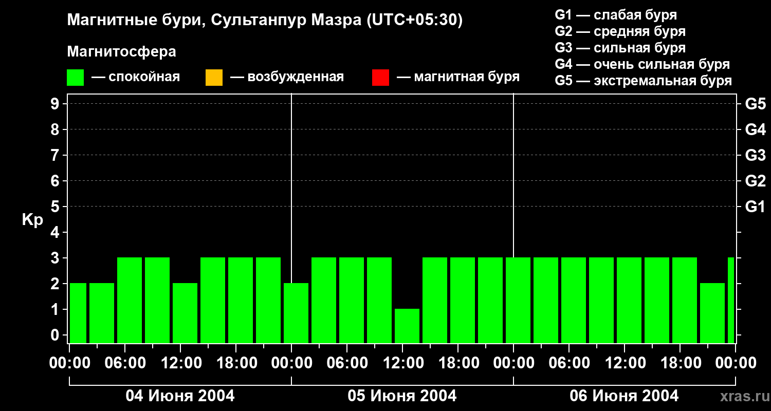This screenshot has width=771, height=411.
Task: Select the "18:00" time label for 05 Июня 2004
Action: 458,363
